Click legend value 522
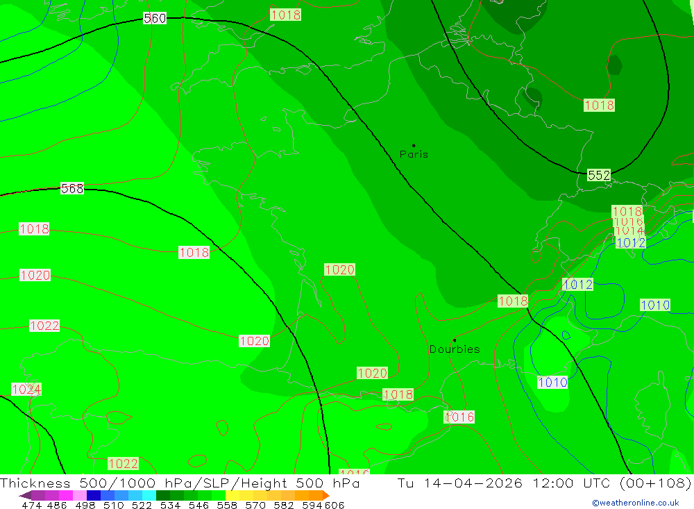 pyautogui.click(x=142, y=506)
